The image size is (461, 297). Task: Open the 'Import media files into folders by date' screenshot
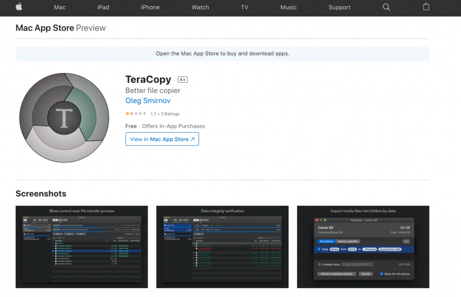pos(363,247)
